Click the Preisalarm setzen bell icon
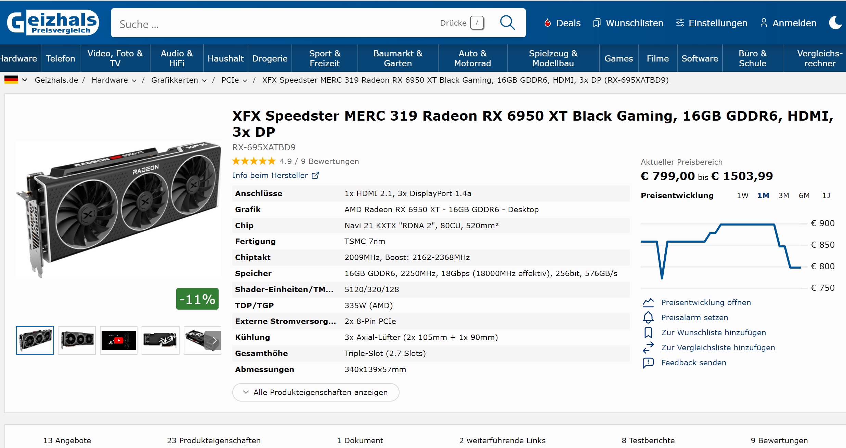 (648, 317)
